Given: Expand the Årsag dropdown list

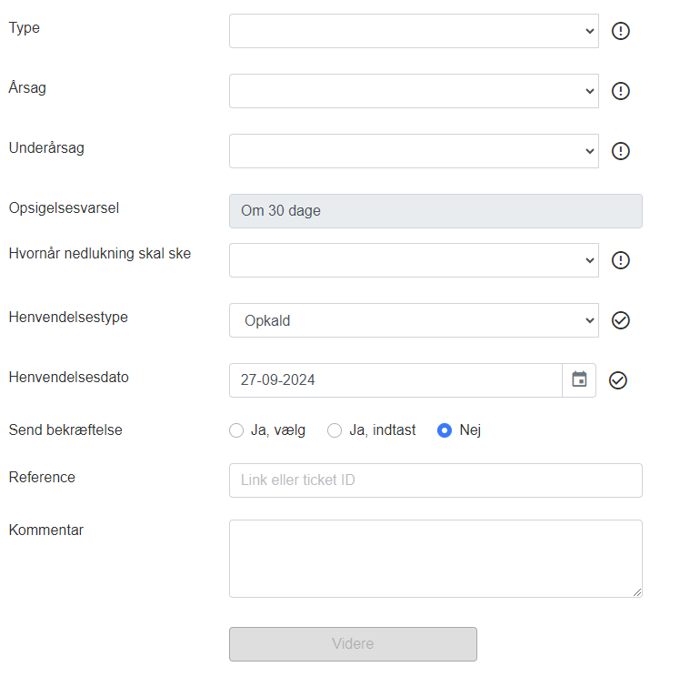Looking at the screenshot, I should pyautogui.click(x=414, y=91).
